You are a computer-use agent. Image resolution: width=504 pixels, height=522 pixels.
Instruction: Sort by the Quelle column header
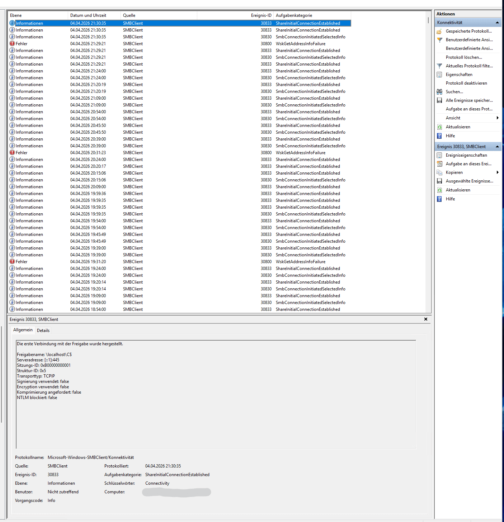coord(159,15)
